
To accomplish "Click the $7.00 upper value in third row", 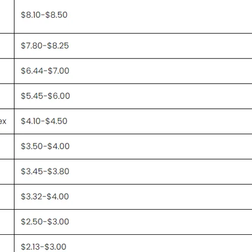I will click(x=59, y=71).
